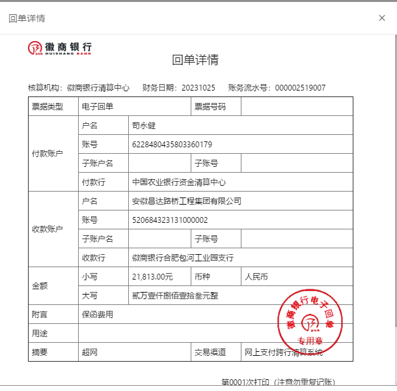Close the 回单详情 dialog with the X
This screenshot has height=391, width=397.
point(382,18)
